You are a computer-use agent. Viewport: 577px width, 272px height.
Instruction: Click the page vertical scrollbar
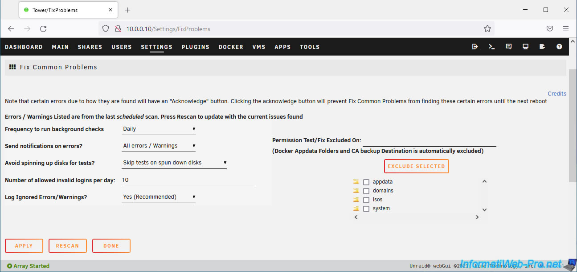(573, 124)
